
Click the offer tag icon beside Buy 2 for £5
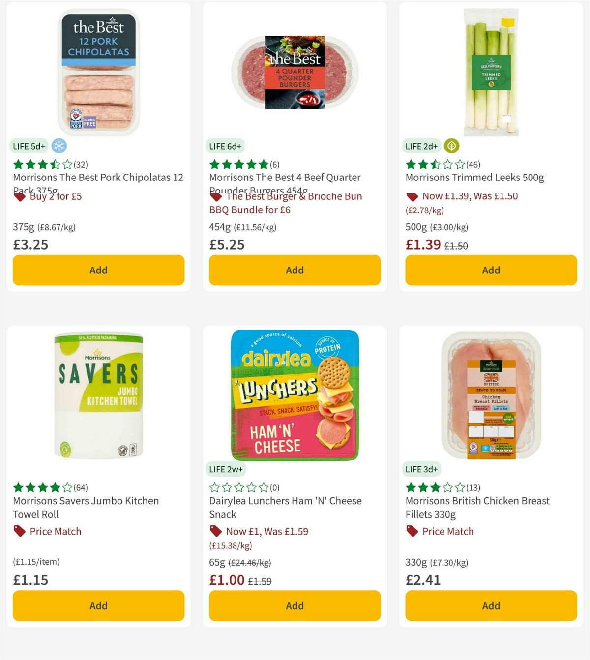pos(19,196)
